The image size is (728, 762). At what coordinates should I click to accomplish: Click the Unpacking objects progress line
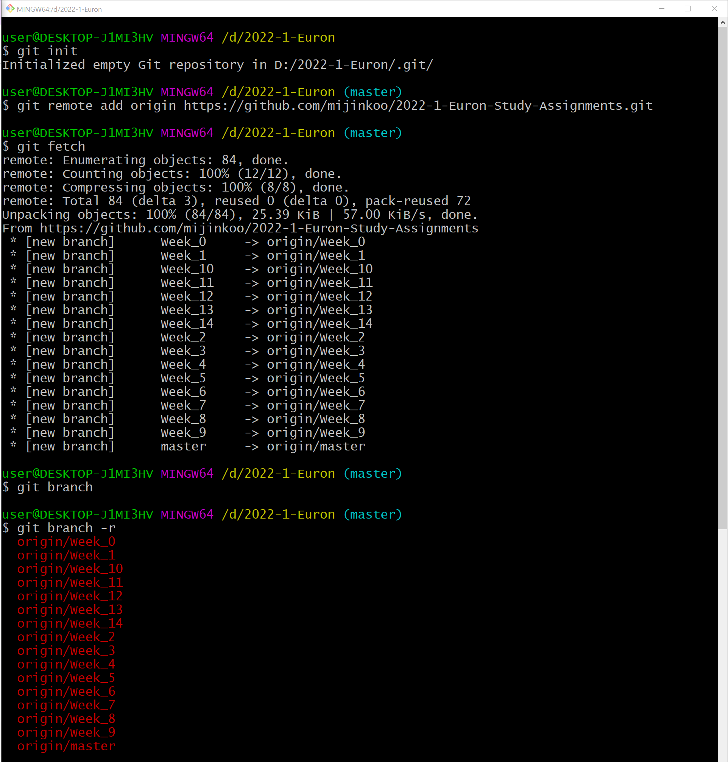coord(240,215)
